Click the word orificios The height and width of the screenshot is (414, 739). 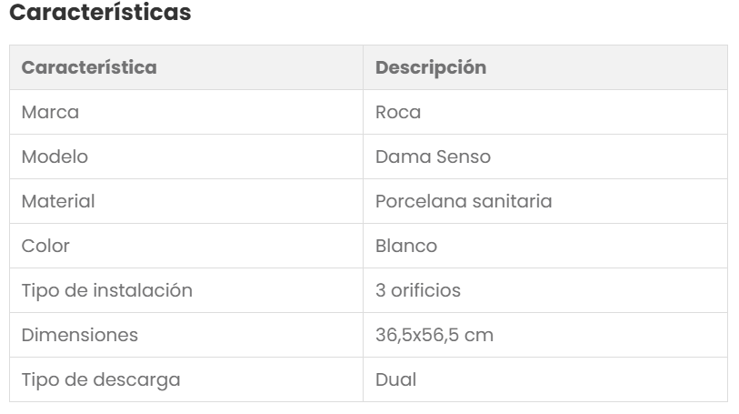point(425,291)
